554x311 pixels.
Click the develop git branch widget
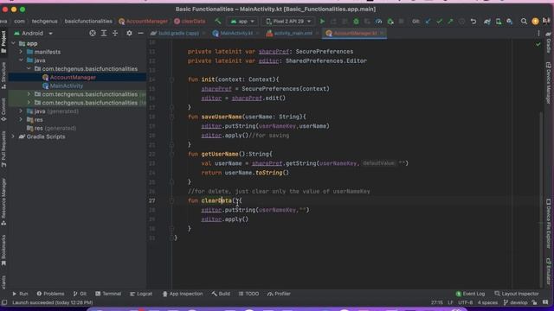point(516,302)
